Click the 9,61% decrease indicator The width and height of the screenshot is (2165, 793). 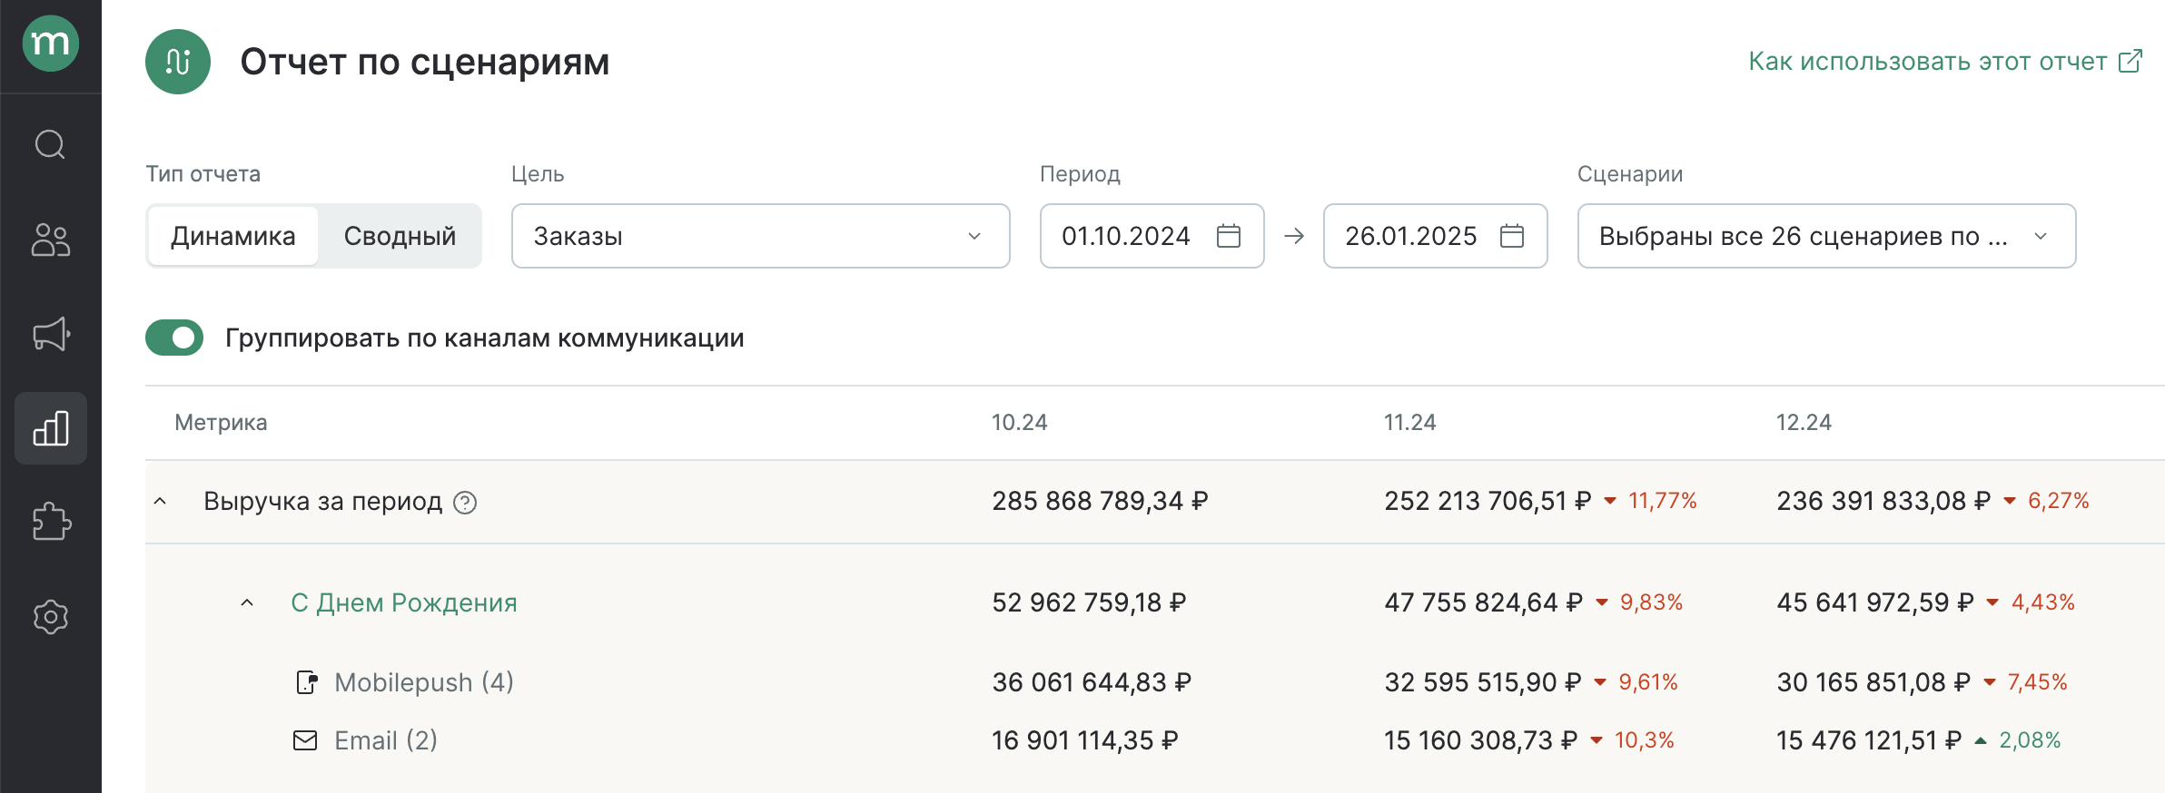[x=1636, y=682]
